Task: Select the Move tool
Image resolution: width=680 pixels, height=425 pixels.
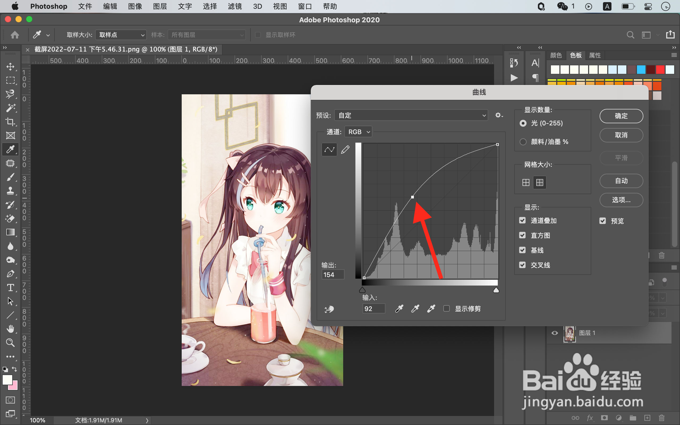Action: point(10,67)
